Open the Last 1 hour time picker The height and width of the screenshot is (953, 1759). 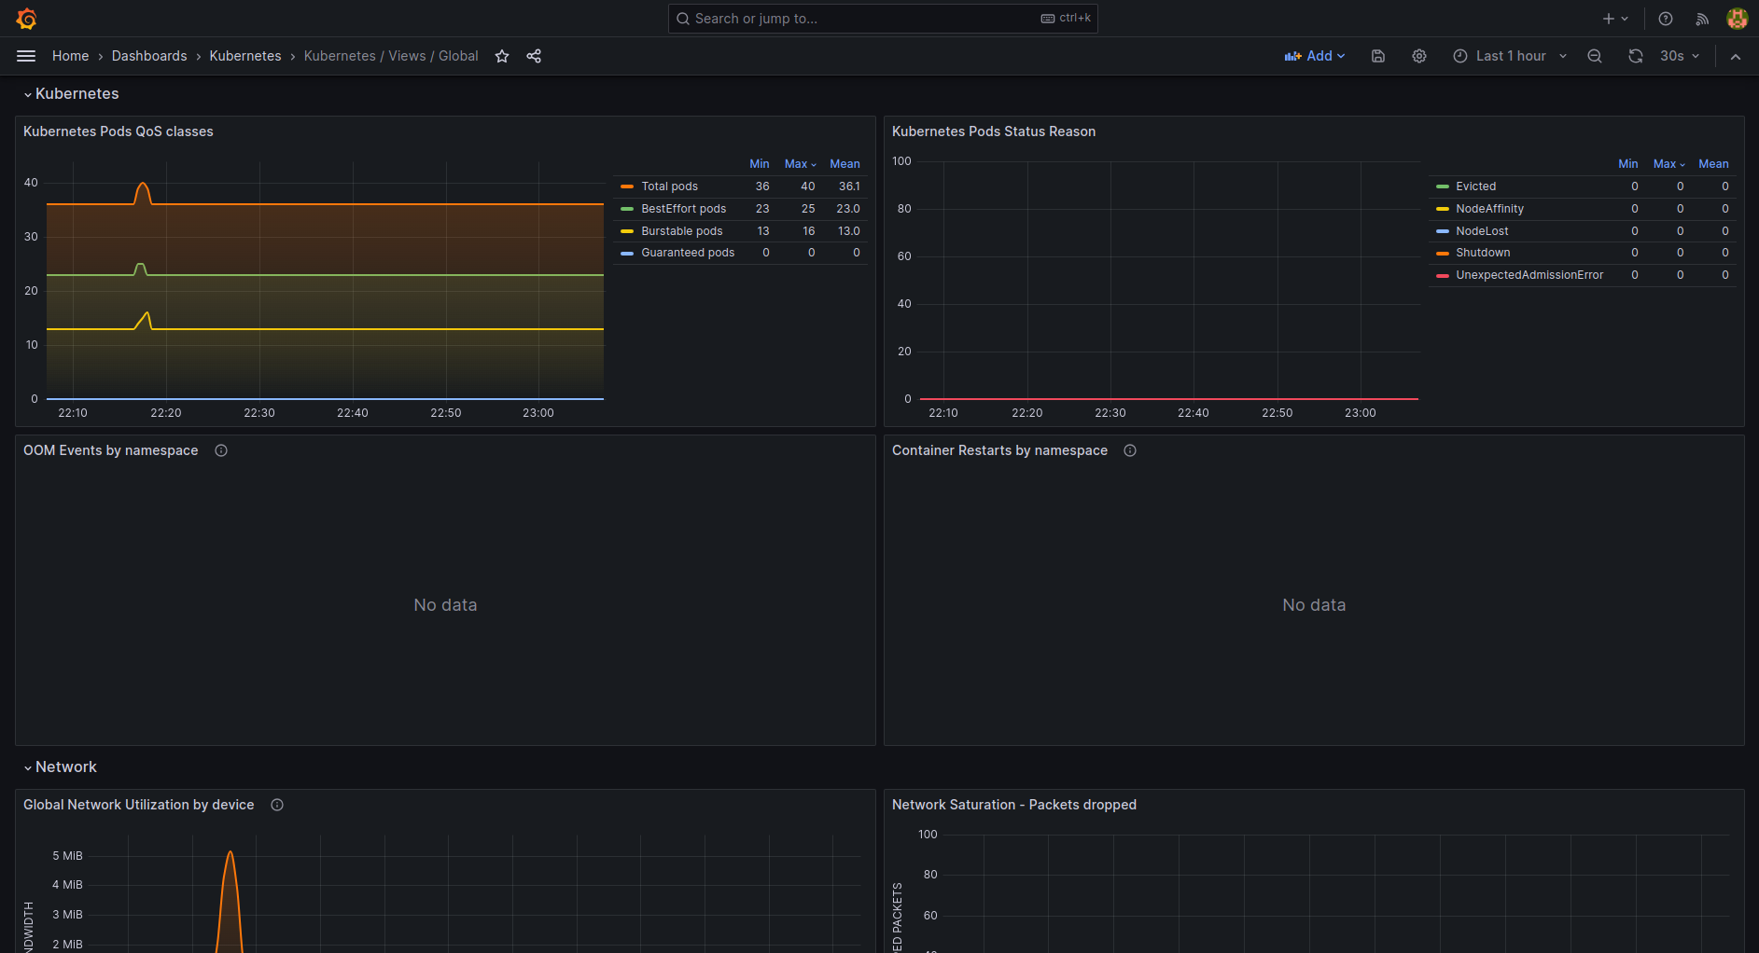(1510, 56)
